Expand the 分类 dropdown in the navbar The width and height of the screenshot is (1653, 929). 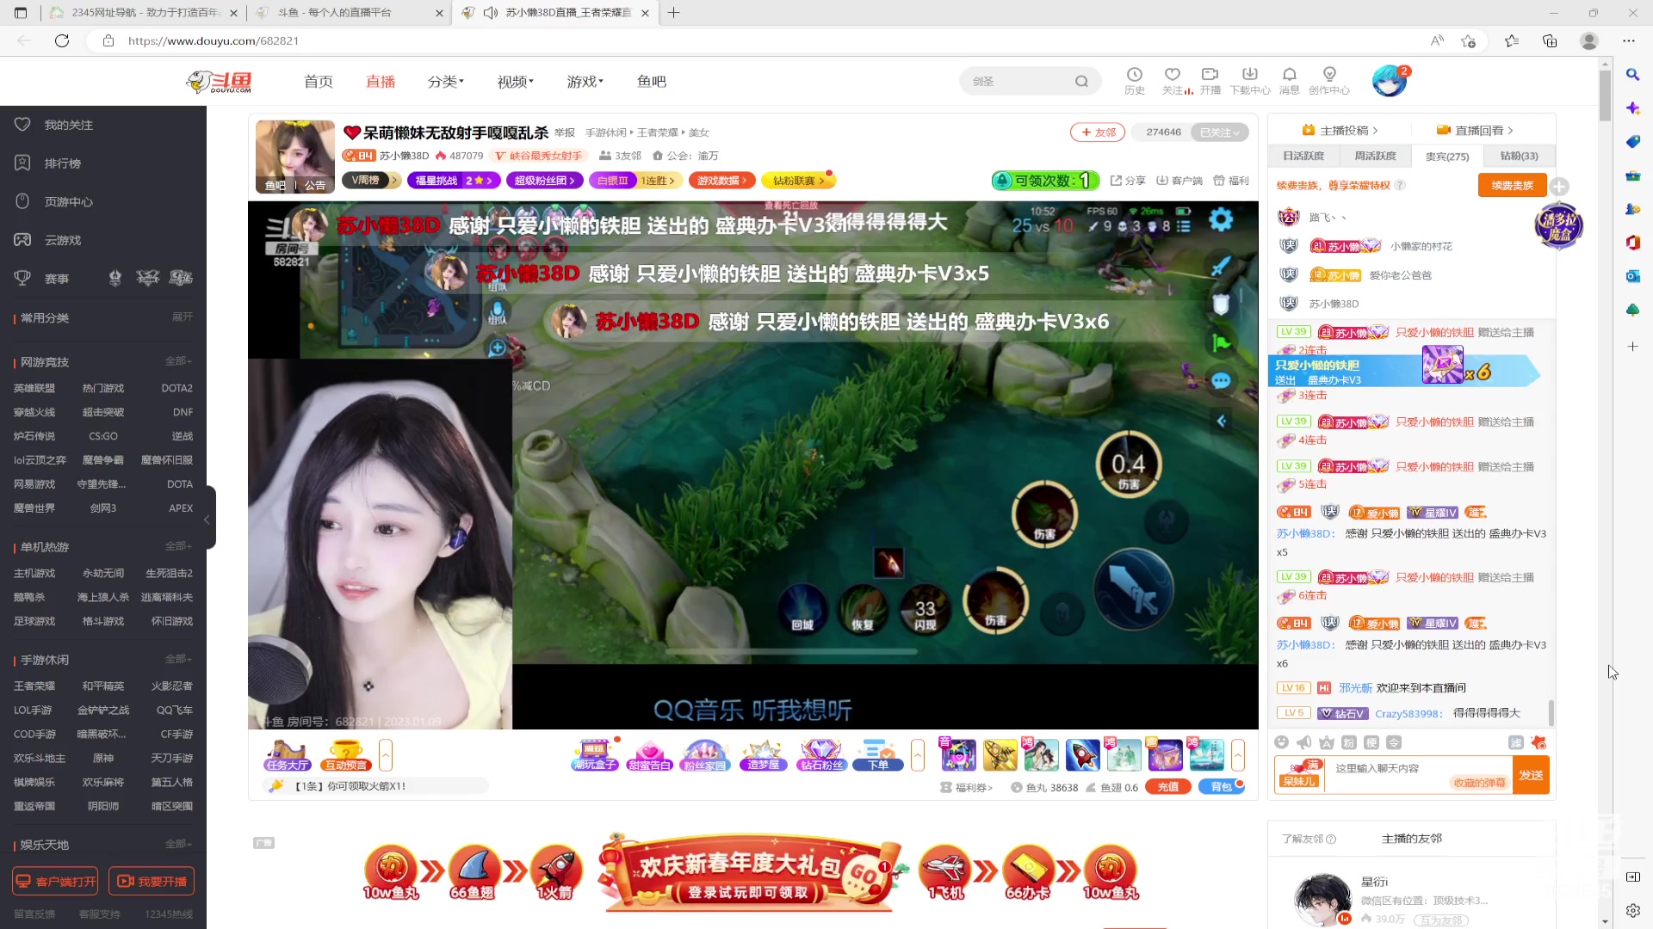[444, 81]
